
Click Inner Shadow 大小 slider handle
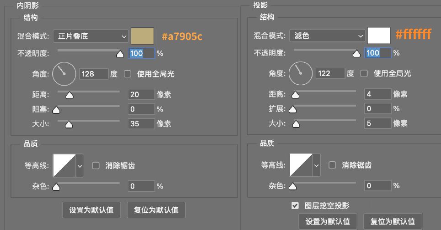[69, 124]
